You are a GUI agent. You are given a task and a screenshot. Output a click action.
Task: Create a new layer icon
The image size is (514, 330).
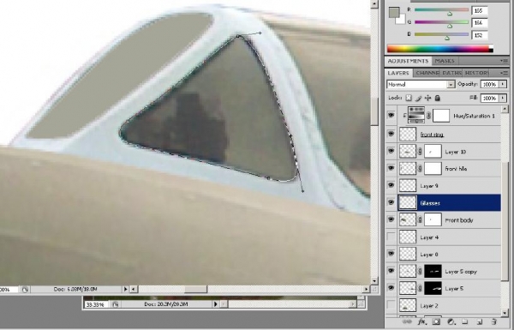pos(479,321)
